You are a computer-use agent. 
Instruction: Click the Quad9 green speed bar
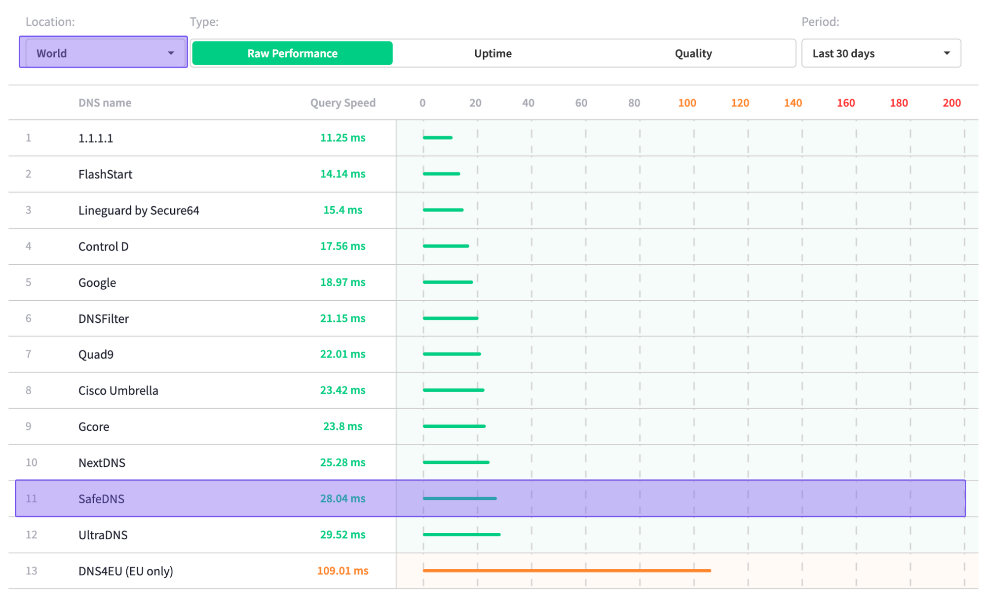pyautogui.click(x=452, y=354)
